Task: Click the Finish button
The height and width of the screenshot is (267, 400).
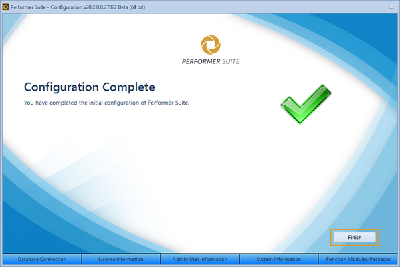Action: (x=355, y=237)
